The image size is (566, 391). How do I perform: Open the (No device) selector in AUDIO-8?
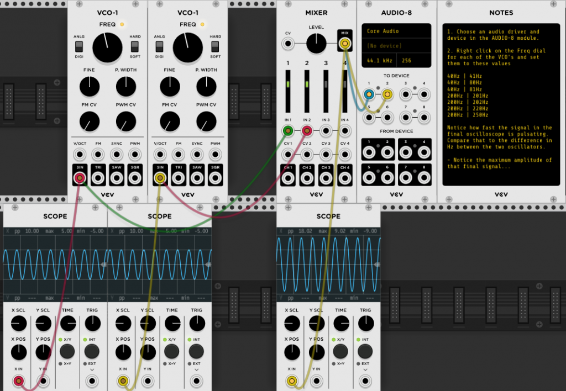[396, 46]
